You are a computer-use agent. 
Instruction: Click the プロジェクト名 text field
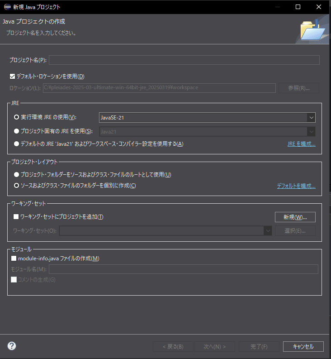(x=184, y=60)
